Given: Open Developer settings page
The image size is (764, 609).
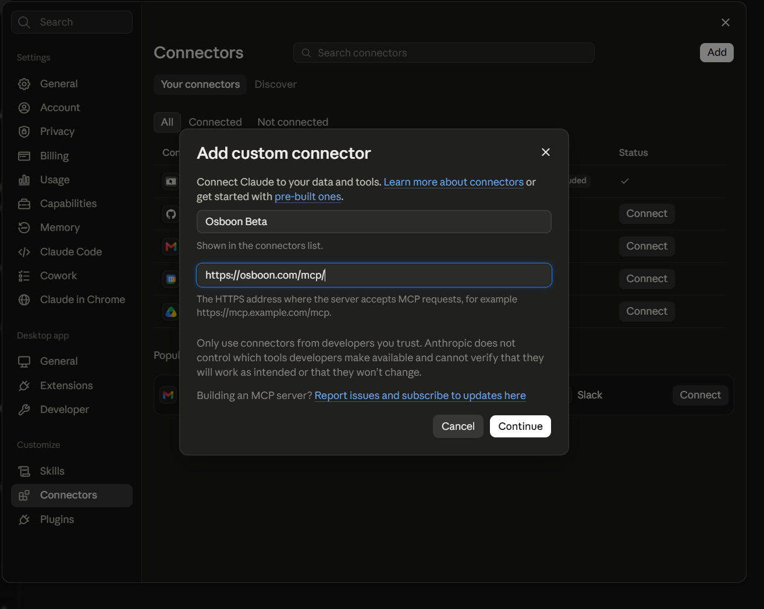Looking at the screenshot, I should click(72, 409).
